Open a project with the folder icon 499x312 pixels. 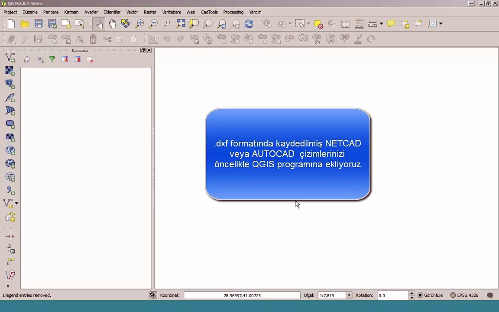point(25,24)
